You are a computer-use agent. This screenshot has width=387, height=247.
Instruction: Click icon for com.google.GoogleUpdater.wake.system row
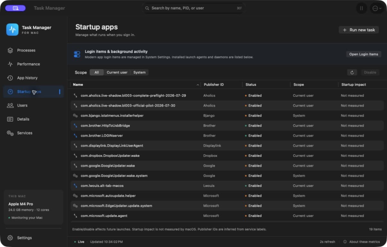coord(75,176)
